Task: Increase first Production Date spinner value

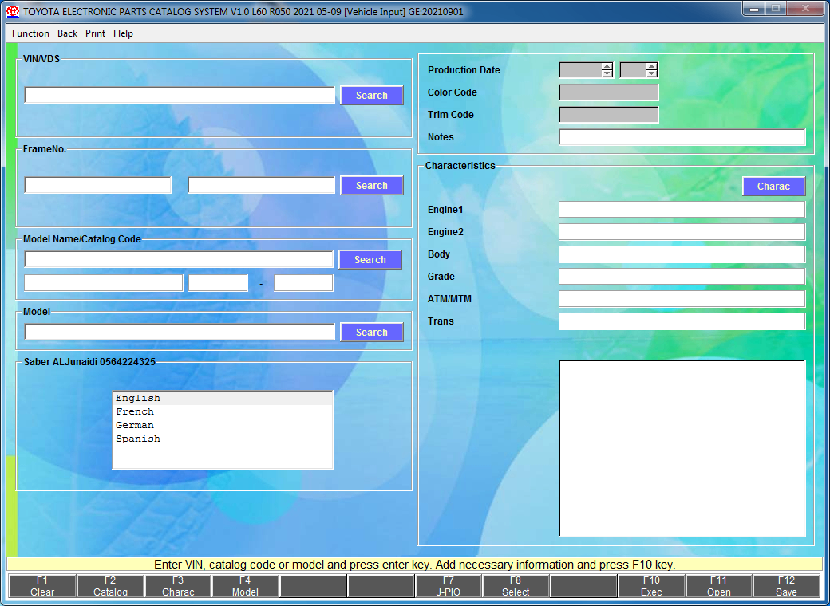Action: point(607,66)
